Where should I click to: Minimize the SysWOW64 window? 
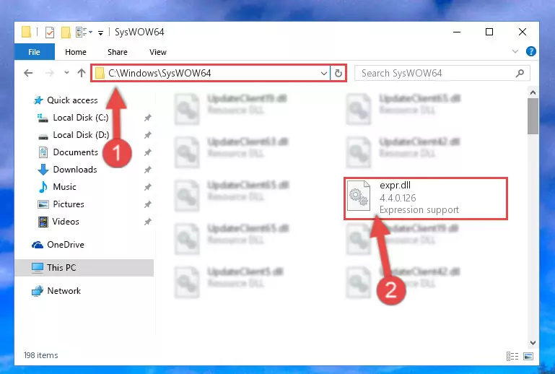pyautogui.click(x=457, y=32)
